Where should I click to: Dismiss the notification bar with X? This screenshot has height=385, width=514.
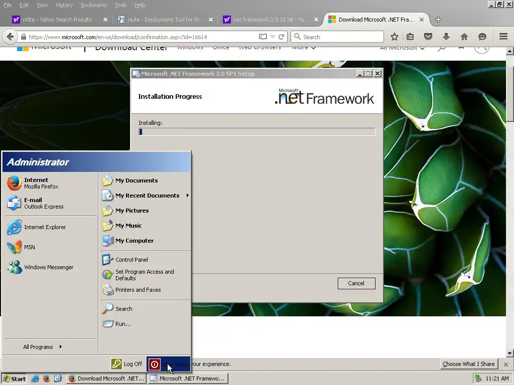click(x=506, y=364)
